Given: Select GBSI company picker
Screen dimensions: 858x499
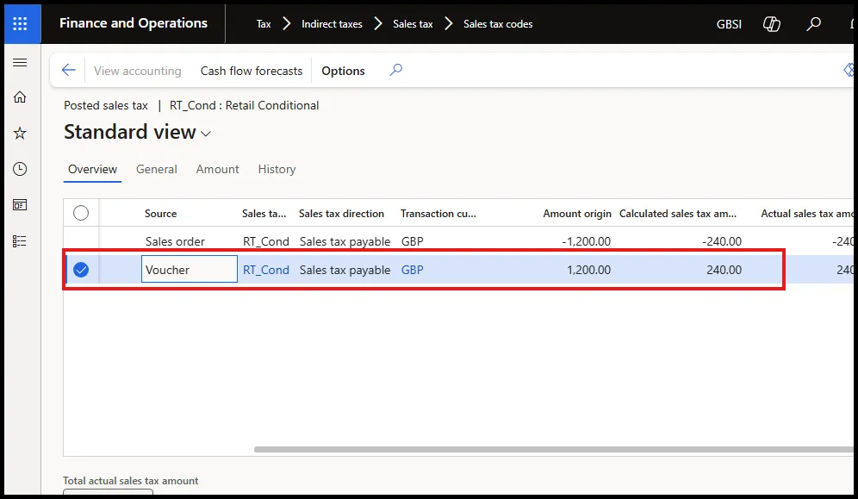Looking at the screenshot, I should [x=729, y=24].
